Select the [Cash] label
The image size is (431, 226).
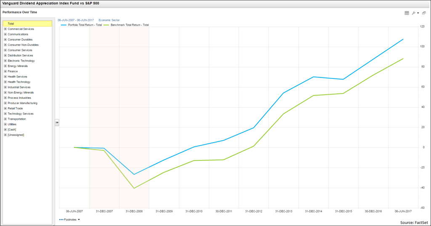coord(12,130)
